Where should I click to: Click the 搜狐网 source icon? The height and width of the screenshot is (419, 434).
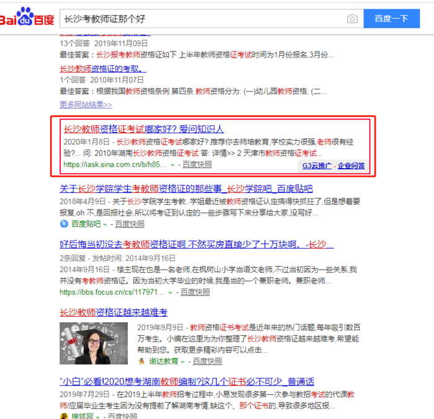coord(64,416)
